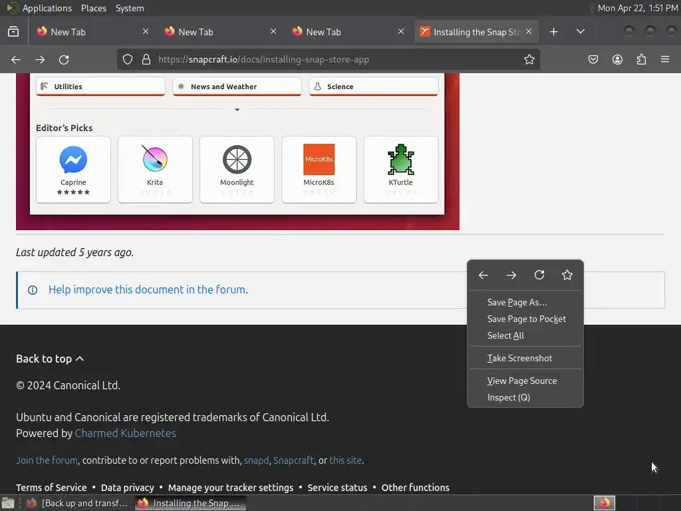This screenshot has width=681, height=511.
Task: Open the Firefox hamburger application menu
Action: [x=665, y=59]
